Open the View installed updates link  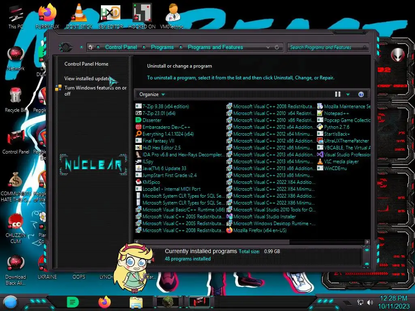(87, 79)
